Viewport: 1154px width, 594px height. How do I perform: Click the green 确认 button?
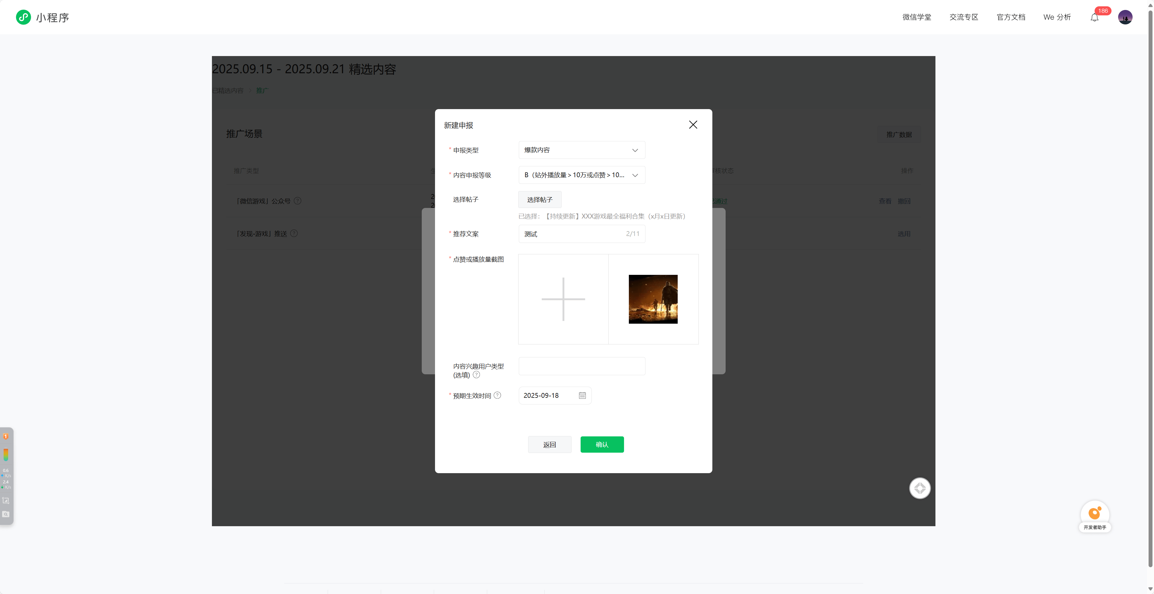(x=602, y=445)
